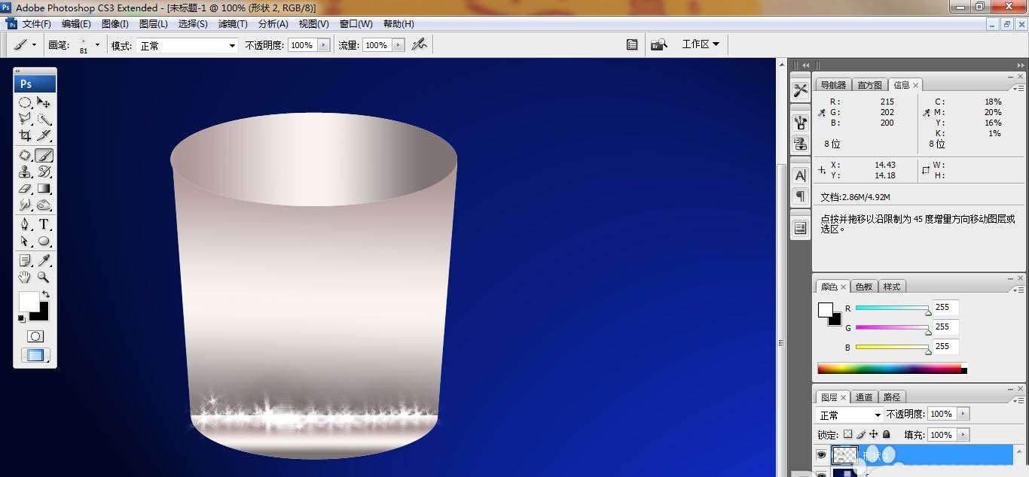The width and height of the screenshot is (1029, 477).
Task: Switch to the 直方图 tab
Action: 869,85
